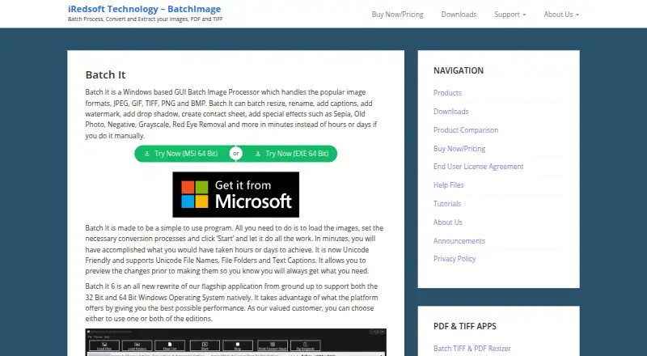Click the Clear List icon in the app screenshot

click(170, 345)
